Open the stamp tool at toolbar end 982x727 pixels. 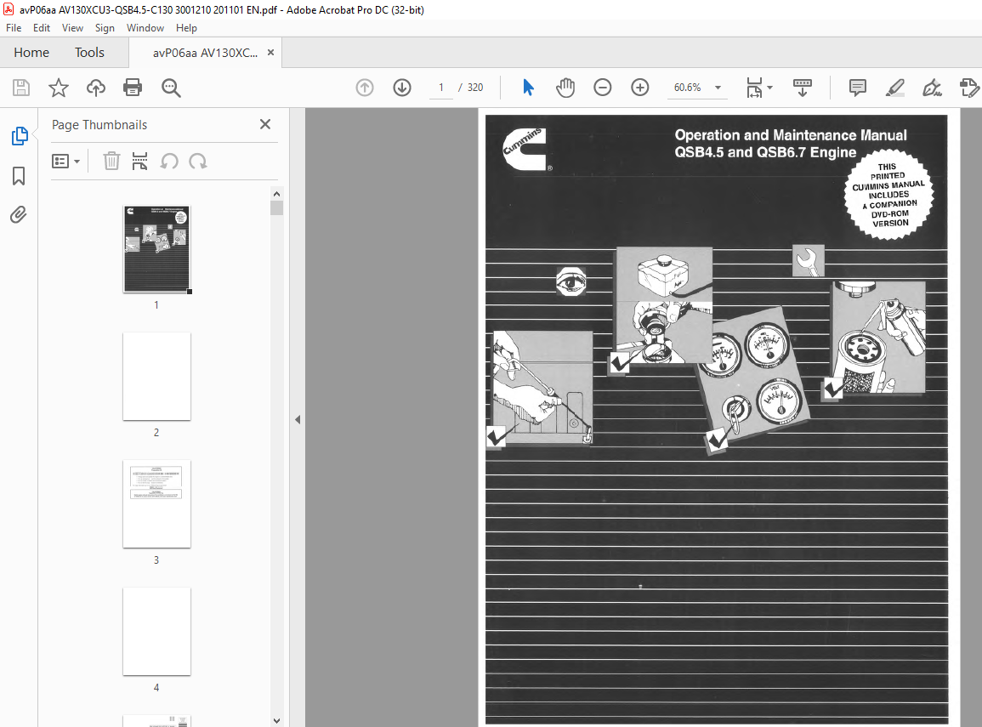point(969,88)
